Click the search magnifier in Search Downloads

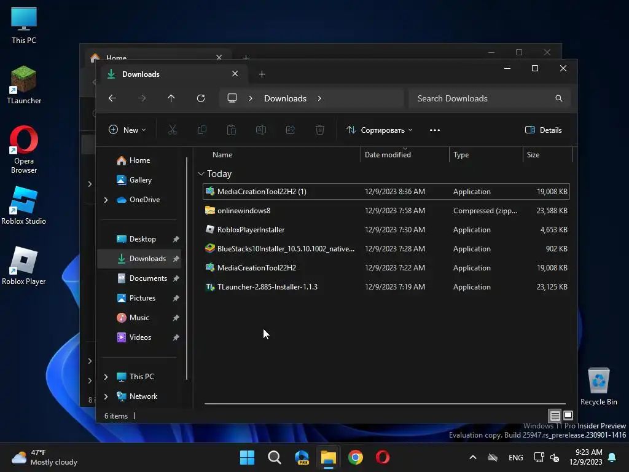point(559,98)
